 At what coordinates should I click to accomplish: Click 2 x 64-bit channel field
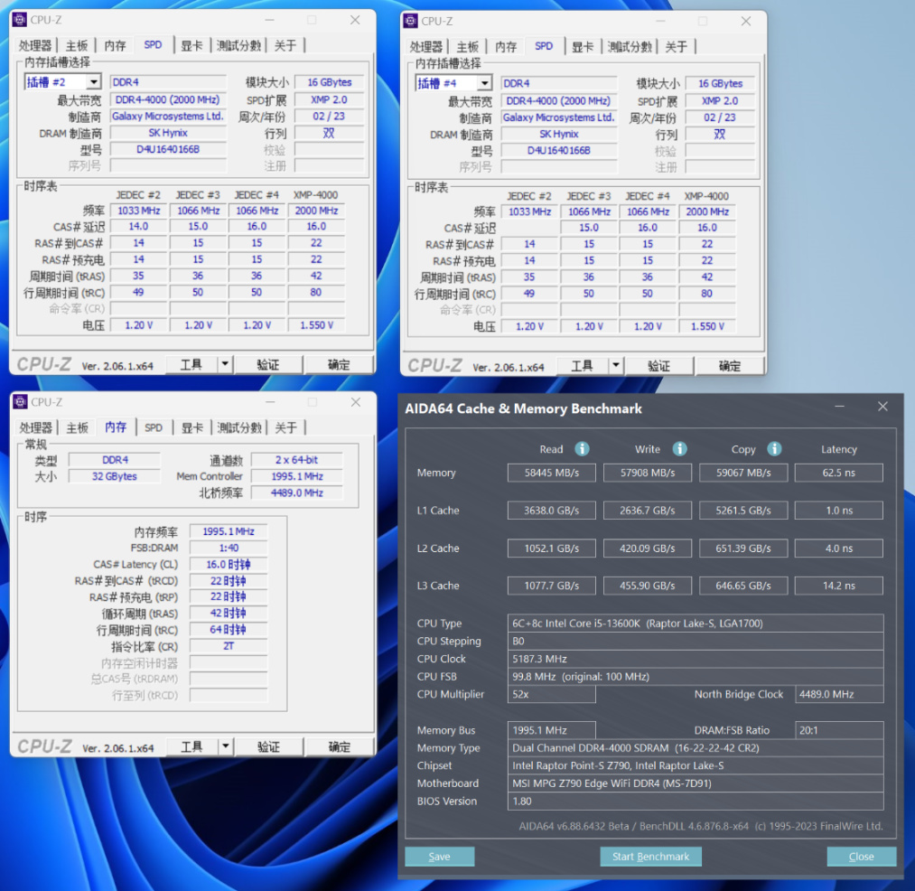[x=296, y=460]
